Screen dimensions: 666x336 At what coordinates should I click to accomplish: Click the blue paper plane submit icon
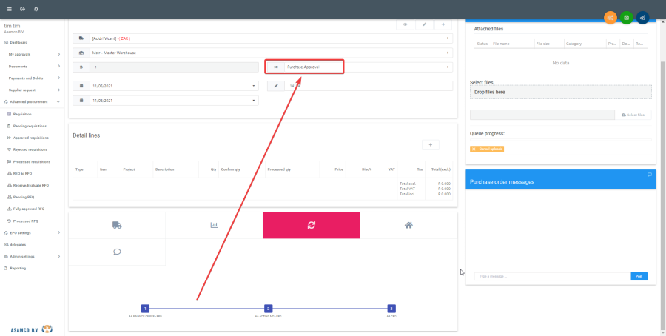pyautogui.click(x=642, y=17)
